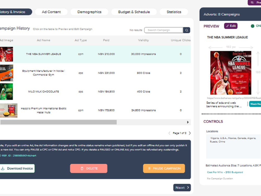Click the NGN 173,600 paid cell

point(106,110)
